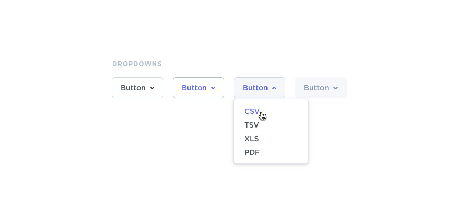Image resolution: width=474 pixels, height=210 pixels.
Task: Open the purple-text outlined Button dropdown
Action: [199, 88]
